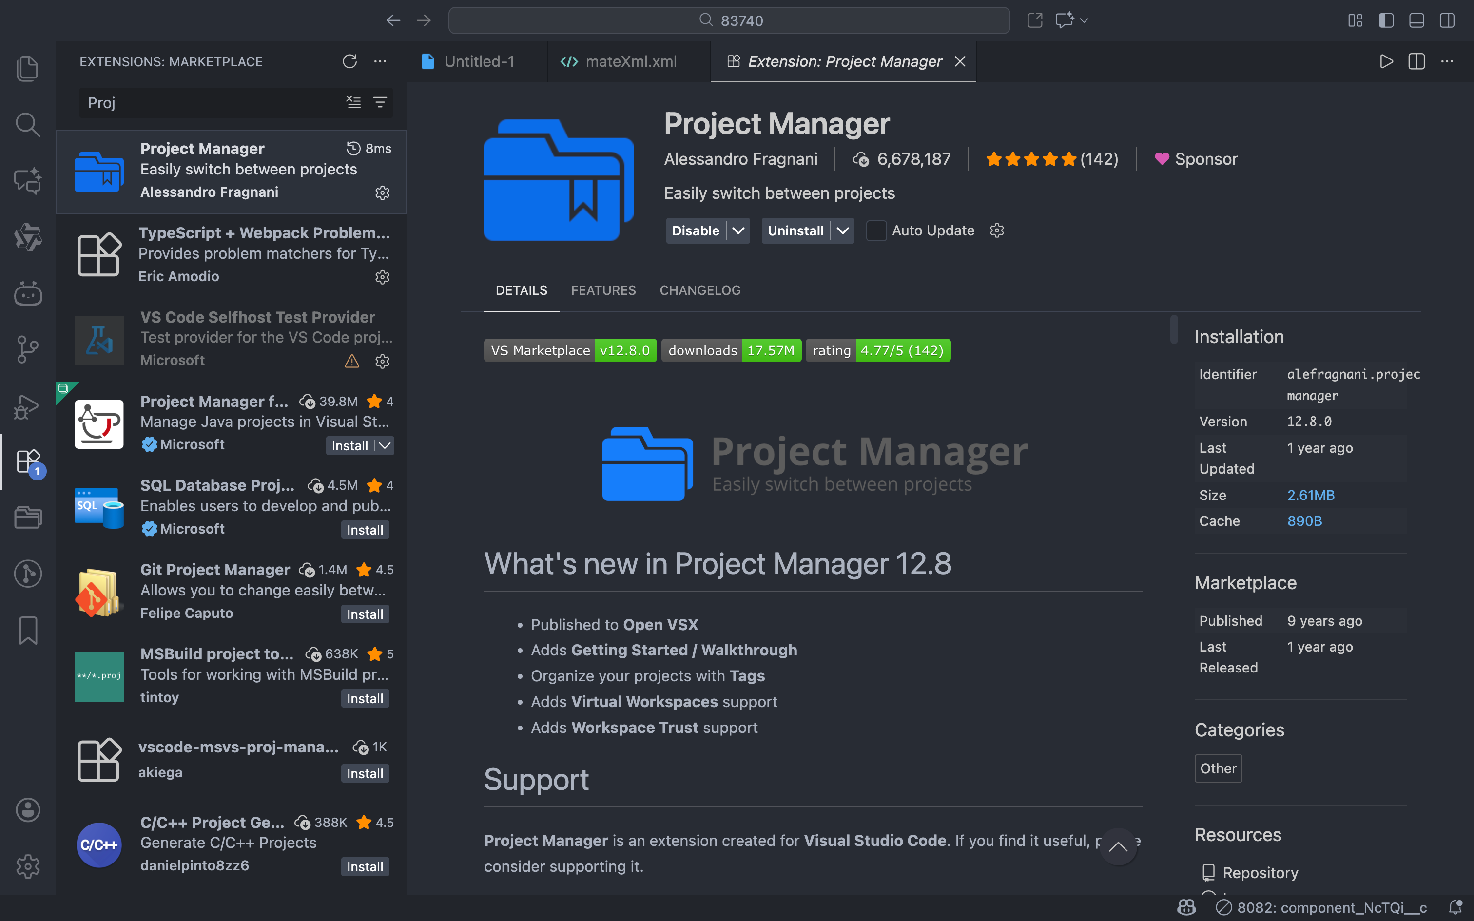This screenshot has height=921, width=1474.
Task: Switch to the FEATURES tab
Action: click(603, 290)
